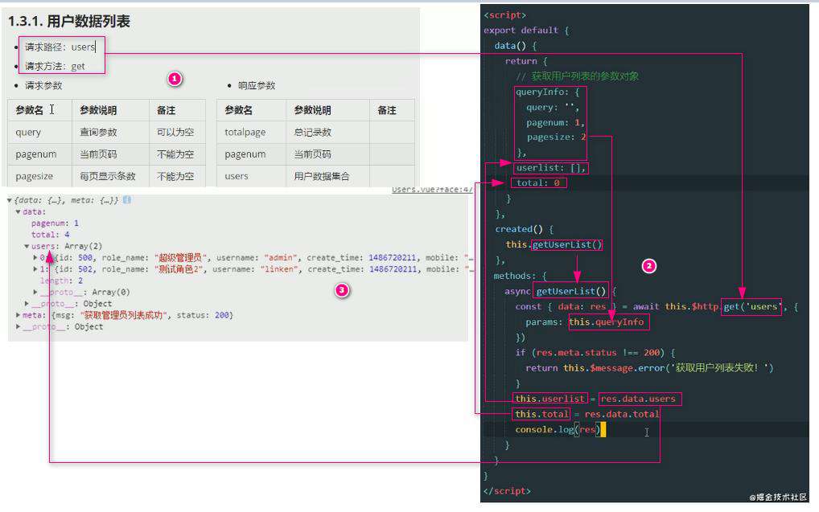Click the queryInfo: { code line
This screenshot has width=819, height=512.
(x=547, y=92)
